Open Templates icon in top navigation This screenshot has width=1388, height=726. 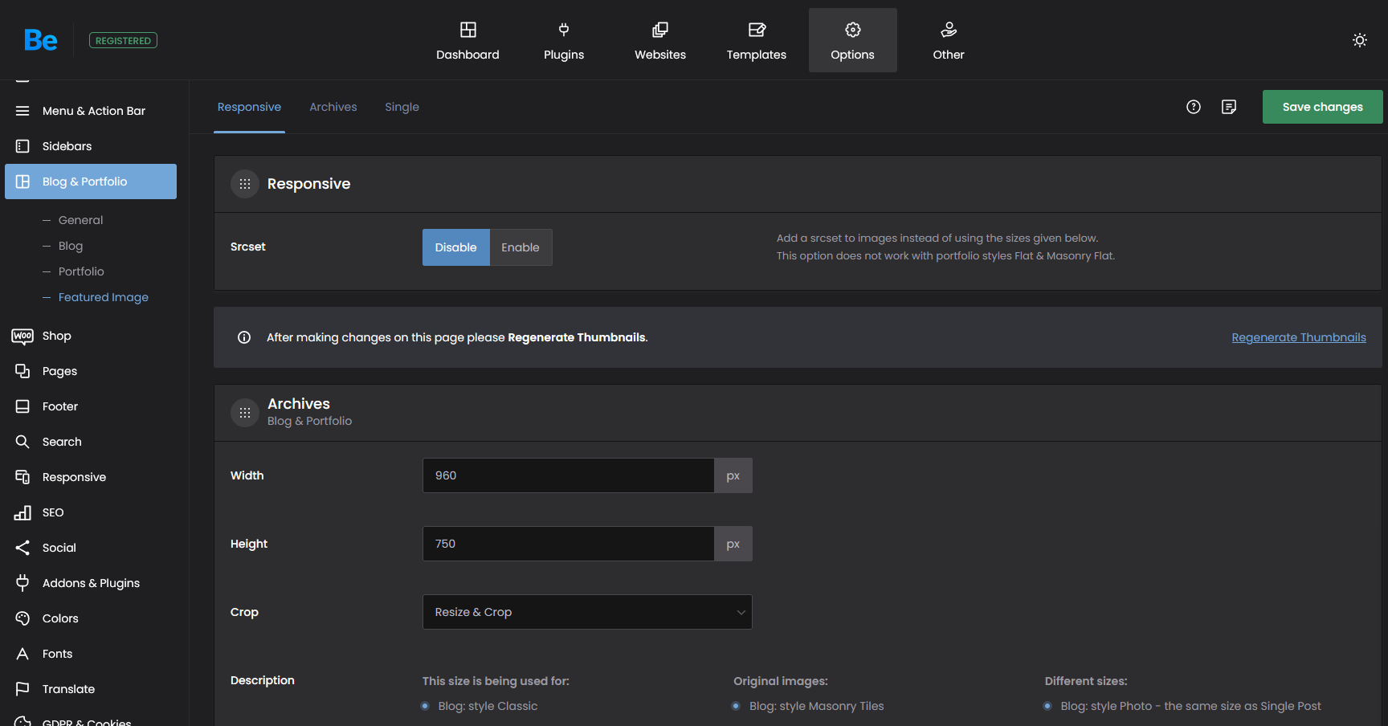click(757, 30)
